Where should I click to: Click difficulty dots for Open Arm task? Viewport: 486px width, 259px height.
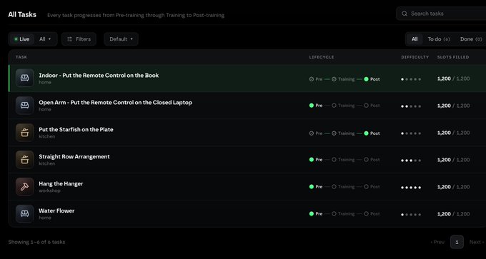pos(411,106)
